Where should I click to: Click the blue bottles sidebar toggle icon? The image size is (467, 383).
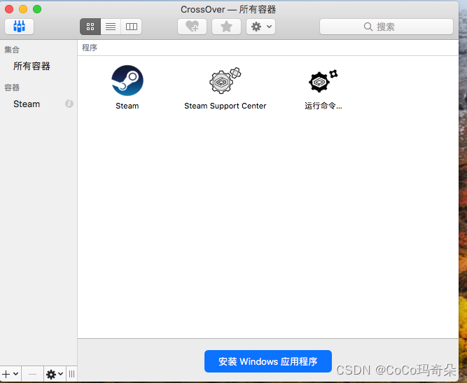(x=19, y=27)
